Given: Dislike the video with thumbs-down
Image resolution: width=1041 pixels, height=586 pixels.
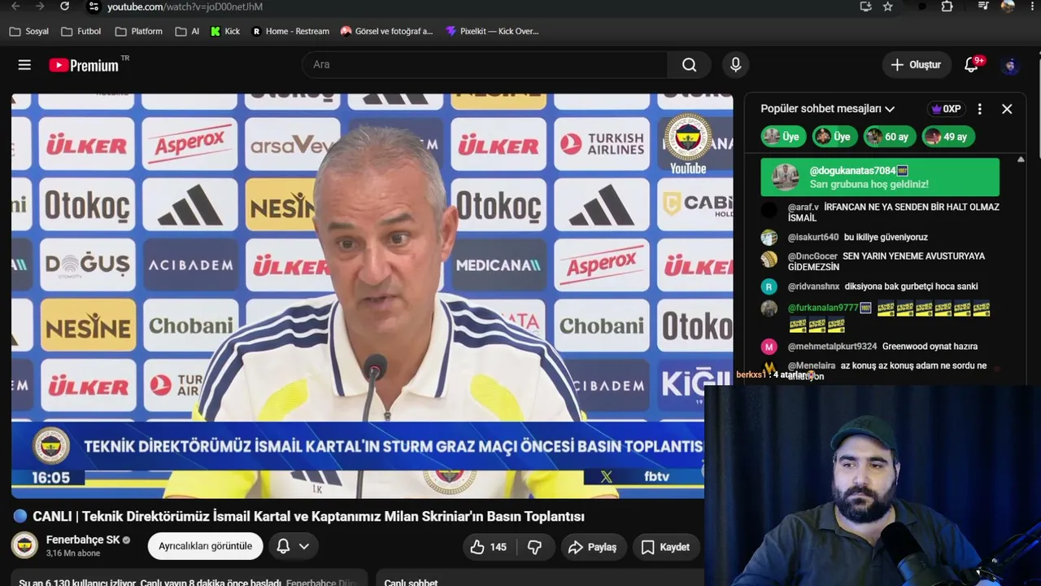Looking at the screenshot, I should click(535, 547).
